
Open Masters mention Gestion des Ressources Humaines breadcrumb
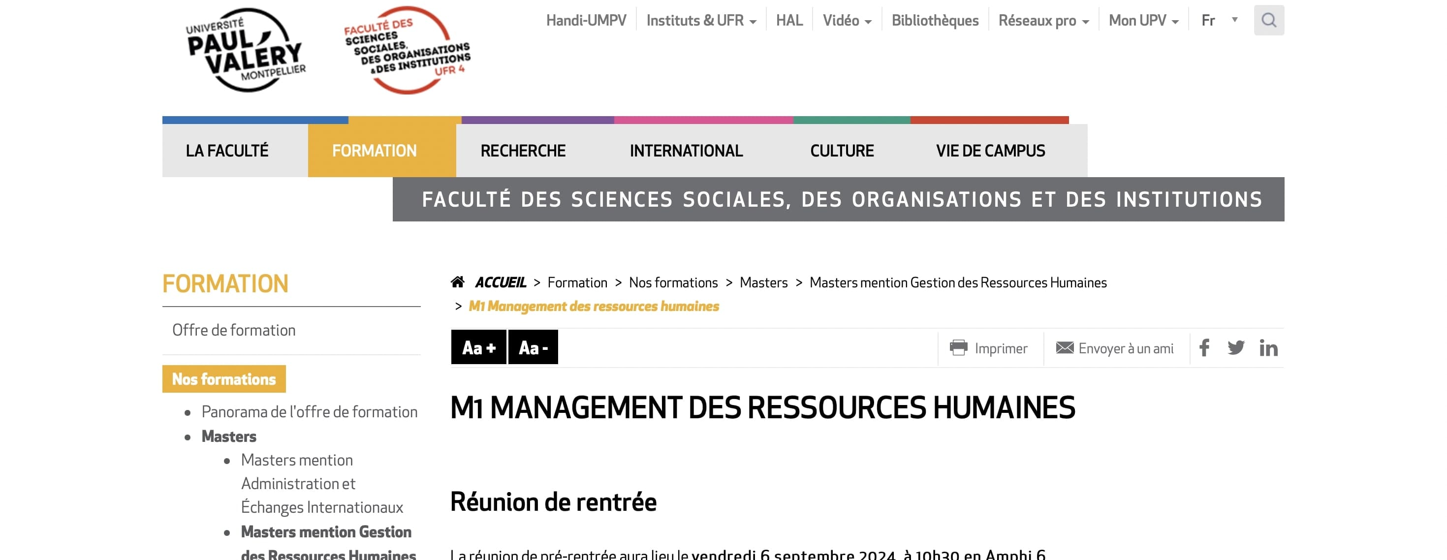(958, 282)
